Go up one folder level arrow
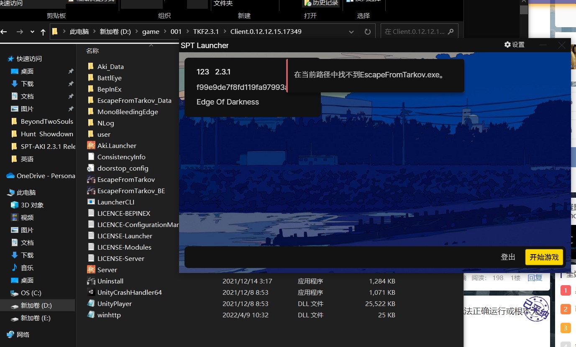Image resolution: width=576 pixels, height=347 pixels. pyautogui.click(x=43, y=32)
